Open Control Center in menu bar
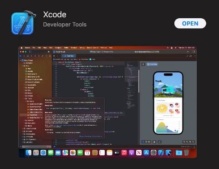219x169 pixels. pos(172,48)
